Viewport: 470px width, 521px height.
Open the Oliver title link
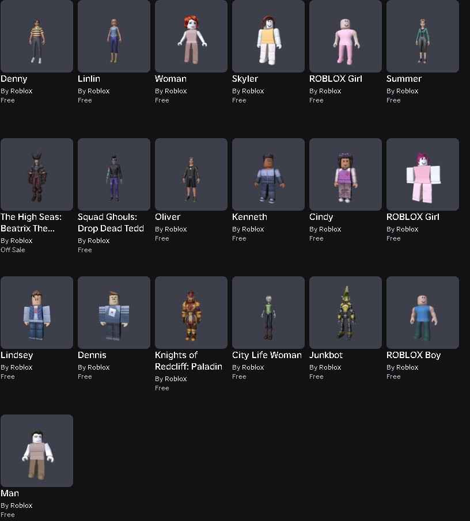click(x=168, y=217)
